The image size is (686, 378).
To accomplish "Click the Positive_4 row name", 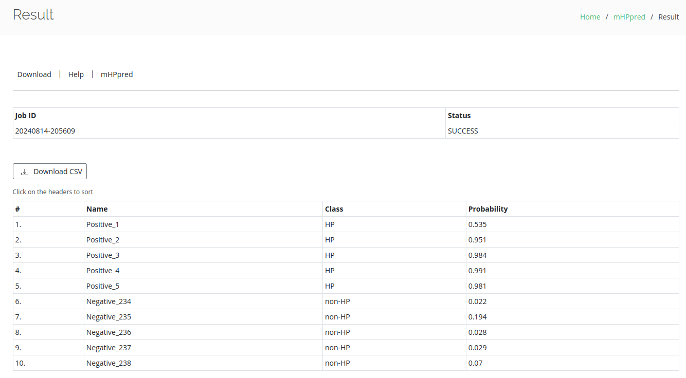I will [103, 271].
